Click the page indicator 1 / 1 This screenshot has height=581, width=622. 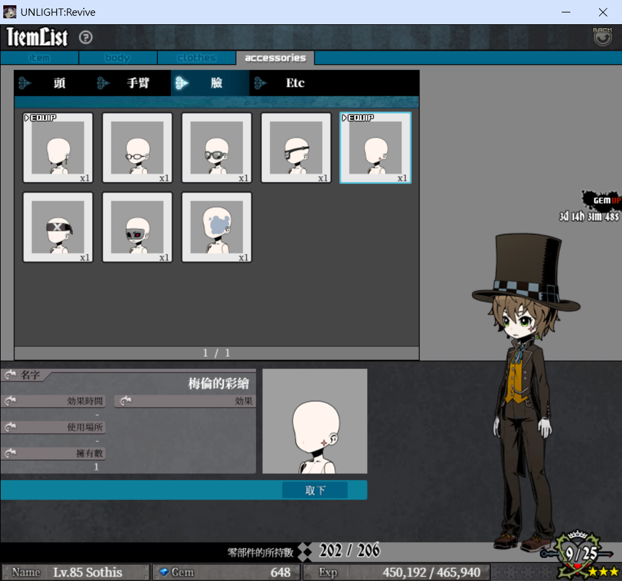(217, 353)
